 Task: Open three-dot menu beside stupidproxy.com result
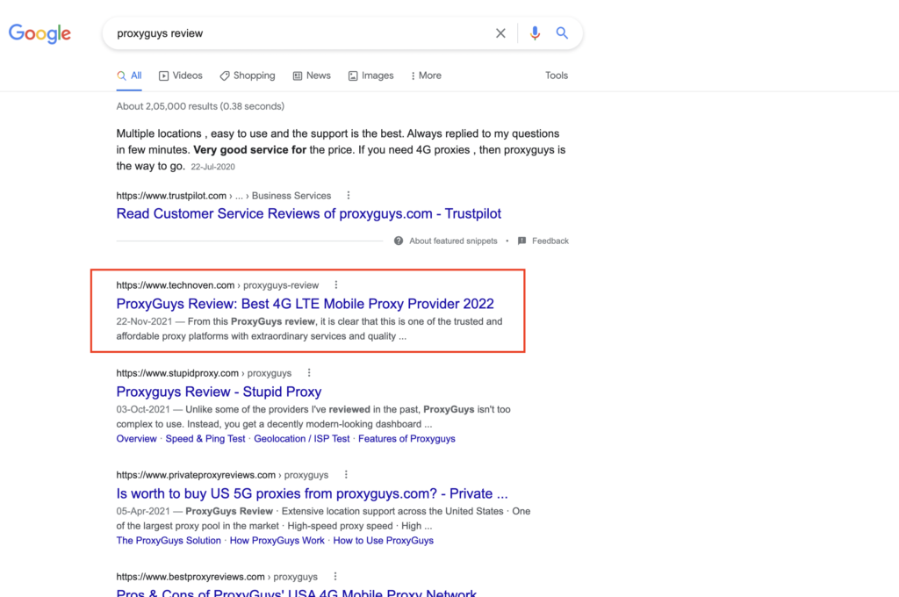pos(309,373)
